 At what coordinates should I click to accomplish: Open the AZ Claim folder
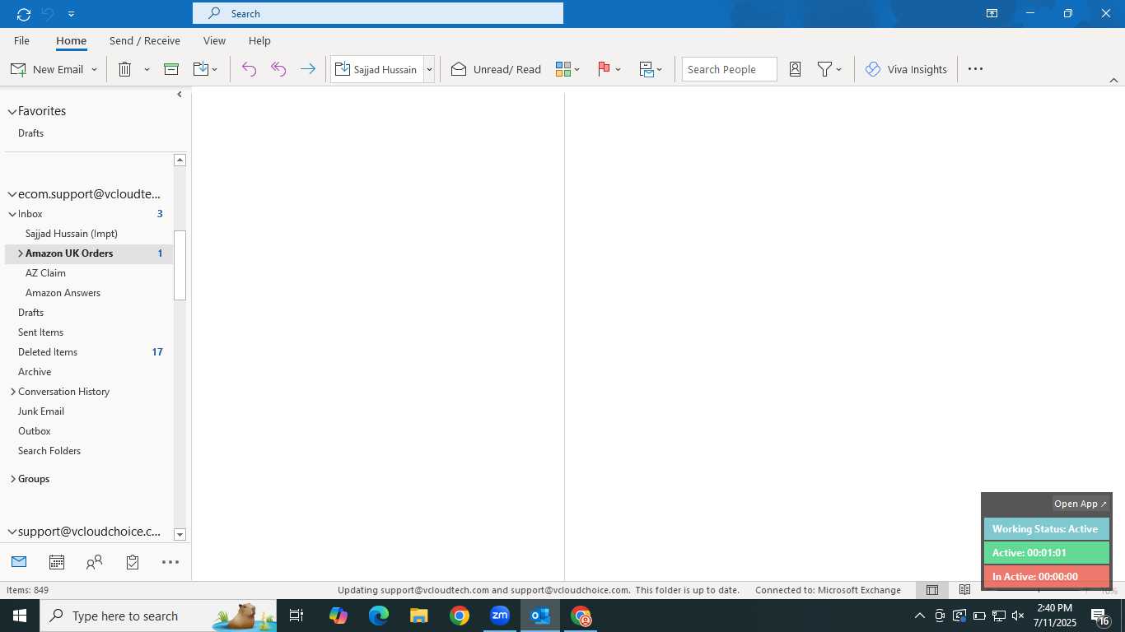click(45, 273)
